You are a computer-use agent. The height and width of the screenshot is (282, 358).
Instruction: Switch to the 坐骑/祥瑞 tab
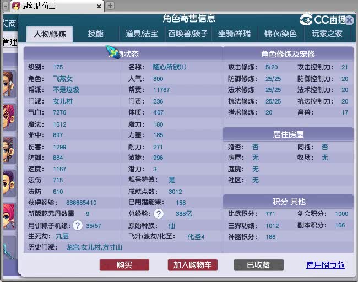tap(234, 34)
